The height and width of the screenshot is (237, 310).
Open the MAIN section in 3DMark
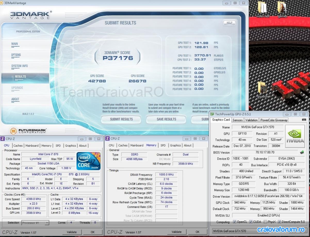pos(15,44)
